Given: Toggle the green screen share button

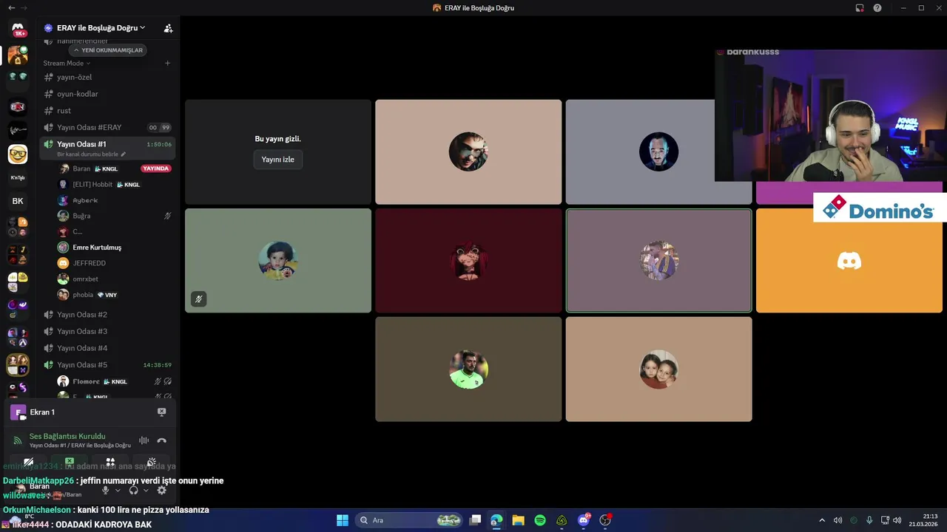Looking at the screenshot, I should (70, 462).
